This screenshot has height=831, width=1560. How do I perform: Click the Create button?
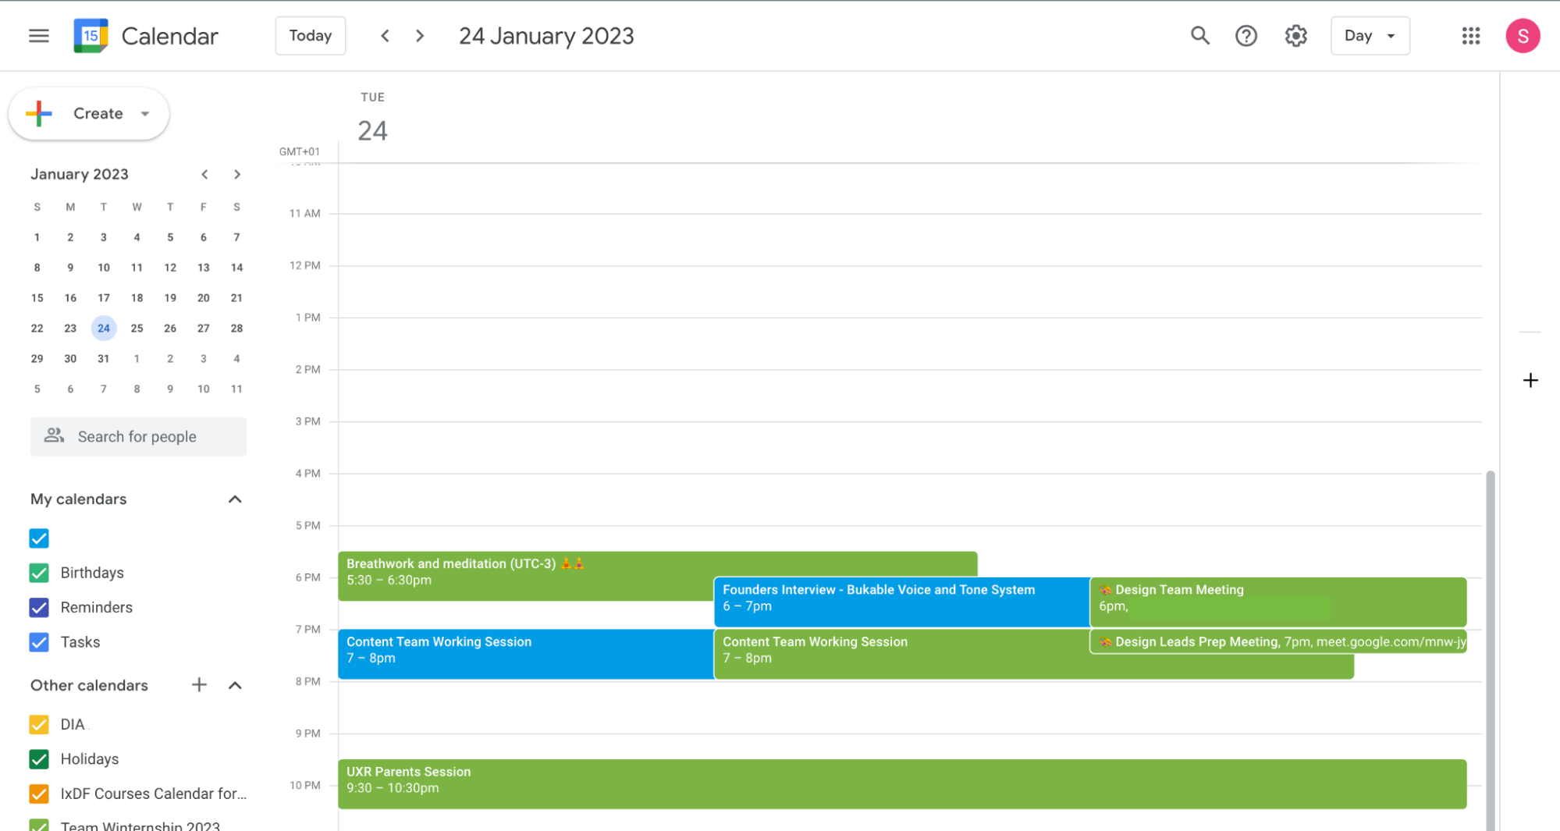click(88, 114)
